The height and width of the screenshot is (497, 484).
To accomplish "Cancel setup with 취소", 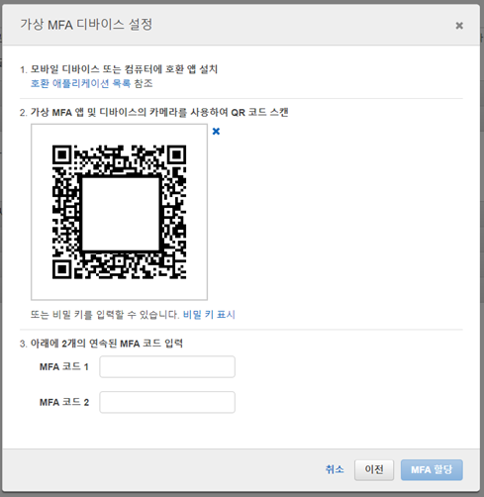I will click(335, 469).
